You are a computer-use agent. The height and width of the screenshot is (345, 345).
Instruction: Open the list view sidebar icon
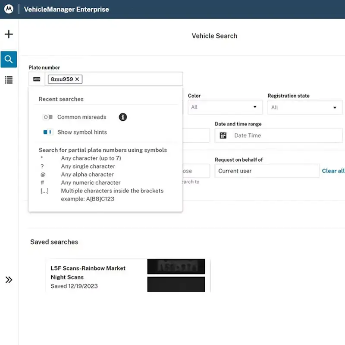9,80
